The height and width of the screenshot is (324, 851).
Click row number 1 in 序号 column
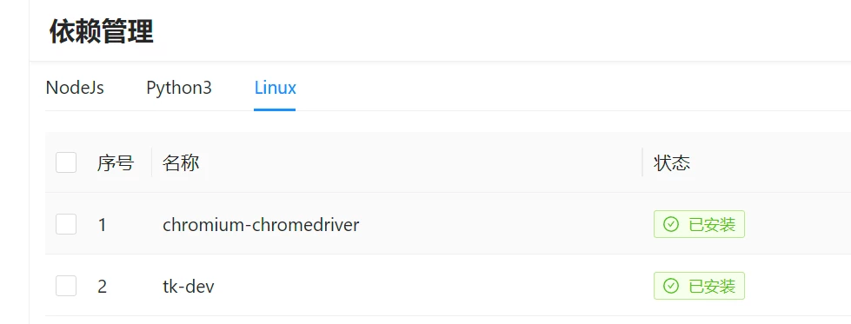(102, 225)
